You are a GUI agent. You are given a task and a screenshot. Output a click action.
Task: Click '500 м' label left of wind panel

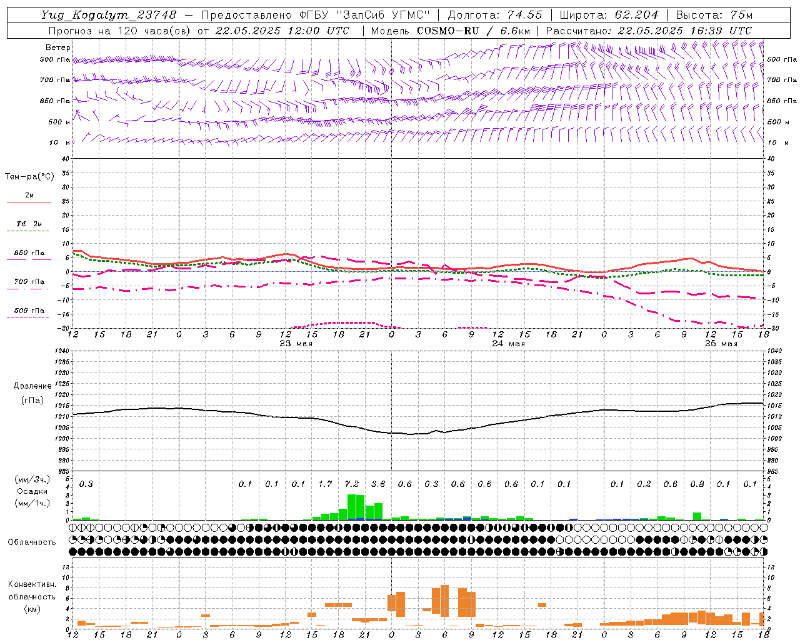click(59, 122)
